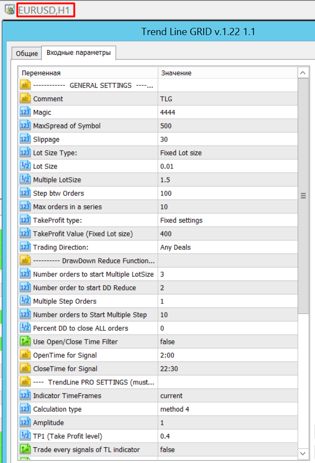Click the scrollbar up arrow
The image size is (315, 463).
[x=303, y=73]
